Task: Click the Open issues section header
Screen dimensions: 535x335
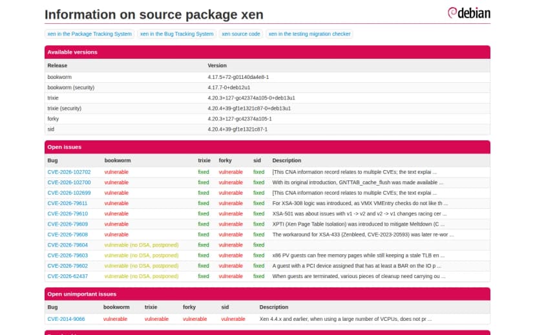Action: tap(267, 147)
